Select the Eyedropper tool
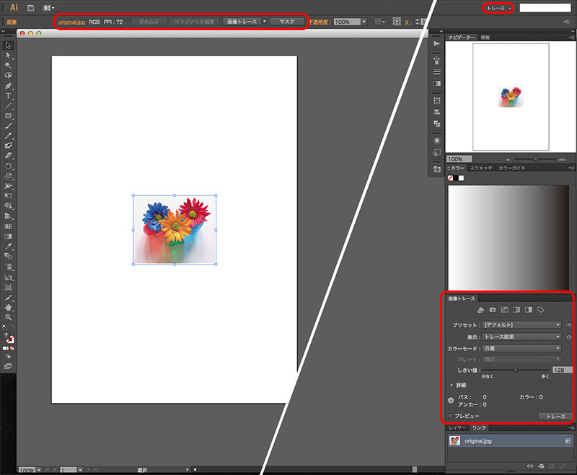 click(9, 246)
